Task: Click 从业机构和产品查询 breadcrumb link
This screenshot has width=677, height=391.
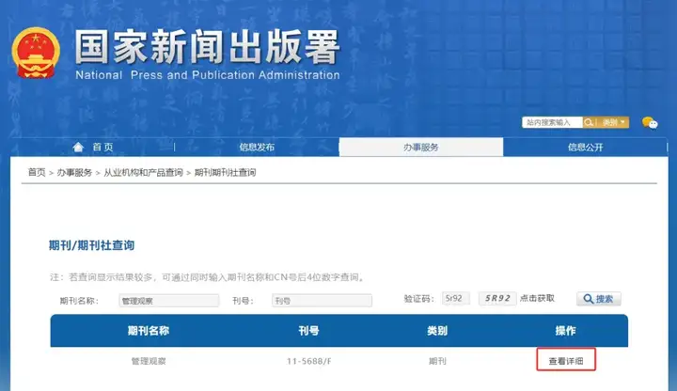Action: click(143, 173)
